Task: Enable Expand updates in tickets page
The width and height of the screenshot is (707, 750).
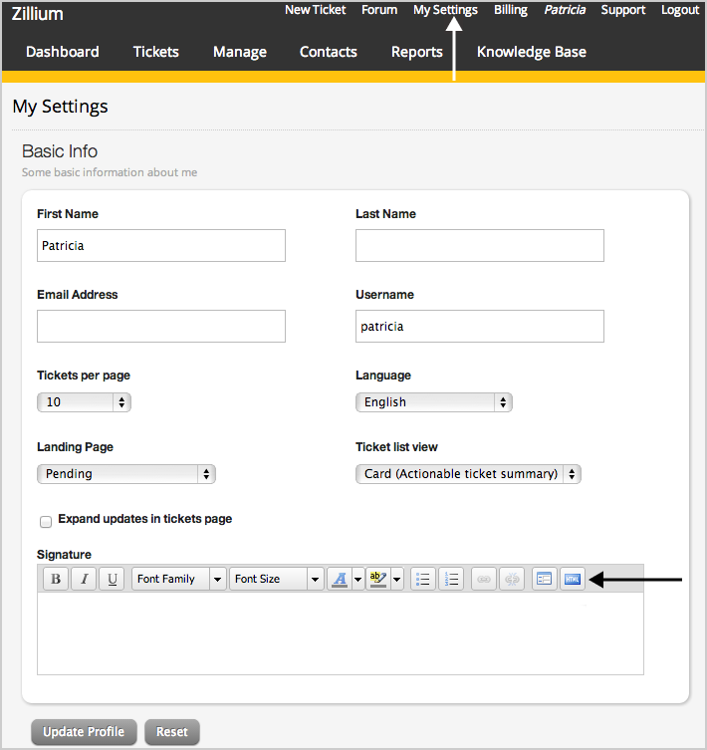Action: (45, 521)
